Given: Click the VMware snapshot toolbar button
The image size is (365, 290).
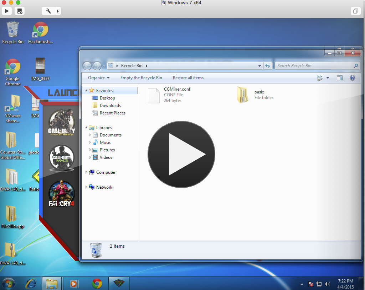Looking at the screenshot, I should tap(20, 11).
